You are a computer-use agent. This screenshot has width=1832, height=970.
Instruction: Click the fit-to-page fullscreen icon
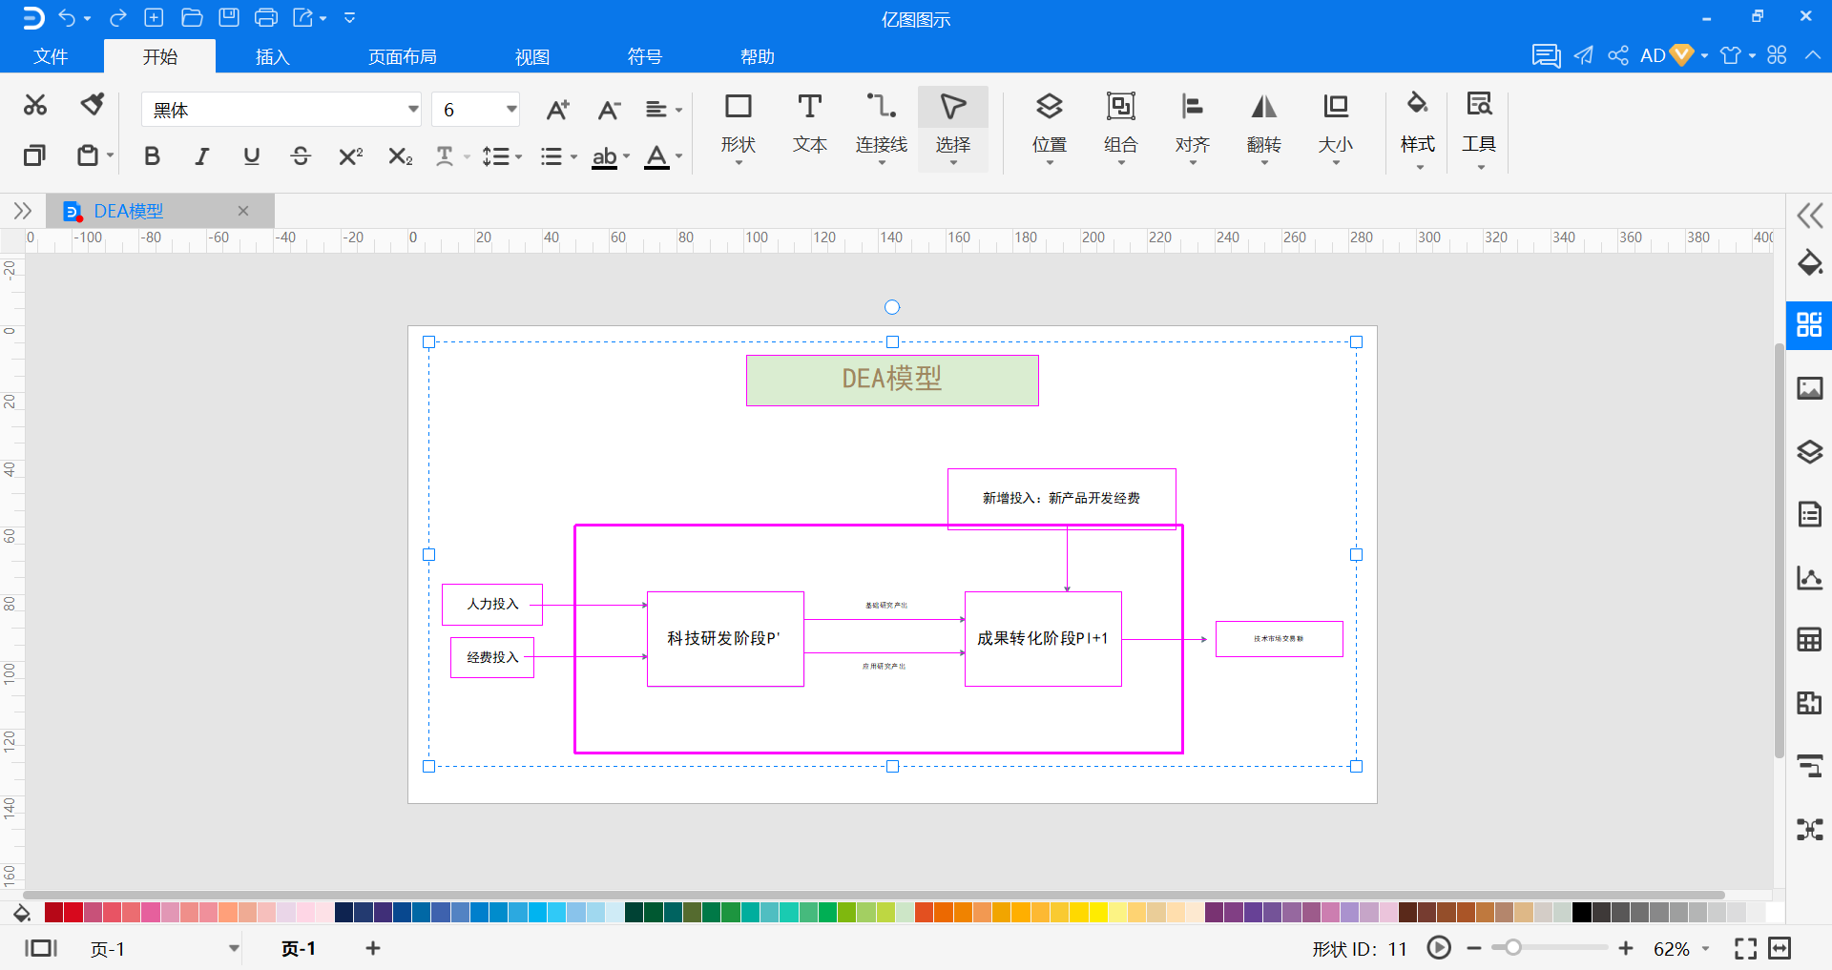point(1745,948)
